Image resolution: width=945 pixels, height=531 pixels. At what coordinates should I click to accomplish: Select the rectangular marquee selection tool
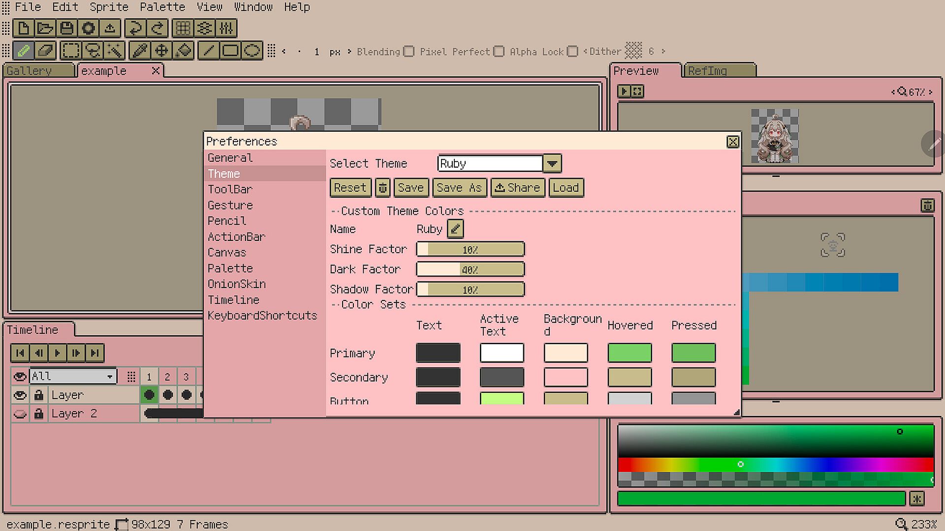pyautogui.click(x=71, y=51)
